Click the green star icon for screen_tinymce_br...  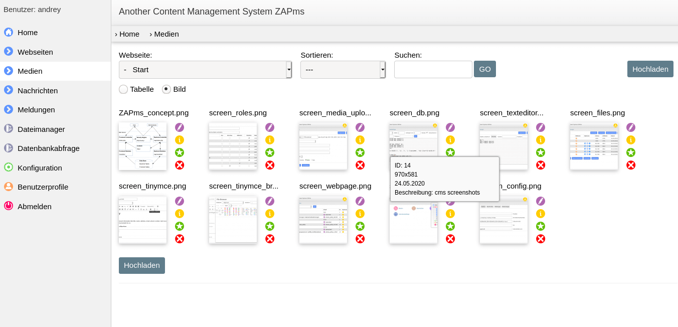[270, 226]
